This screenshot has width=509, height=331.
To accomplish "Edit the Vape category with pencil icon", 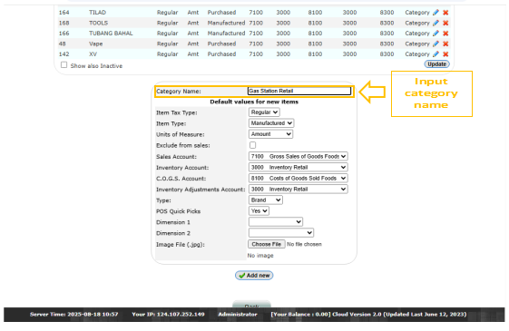I will [x=436, y=44].
